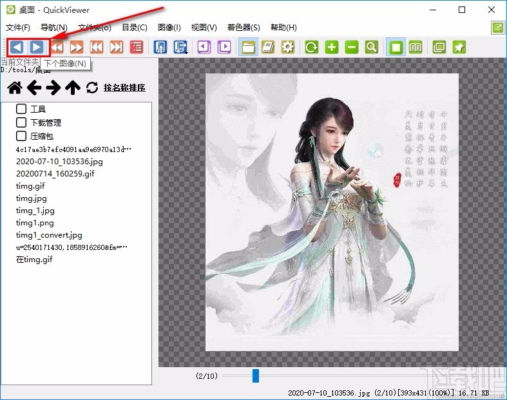507x400 pixels.
Task: Open the 导航(N) menu
Action: [54, 28]
